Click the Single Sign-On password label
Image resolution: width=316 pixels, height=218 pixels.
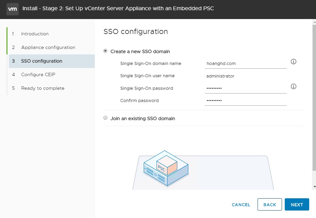146,88
